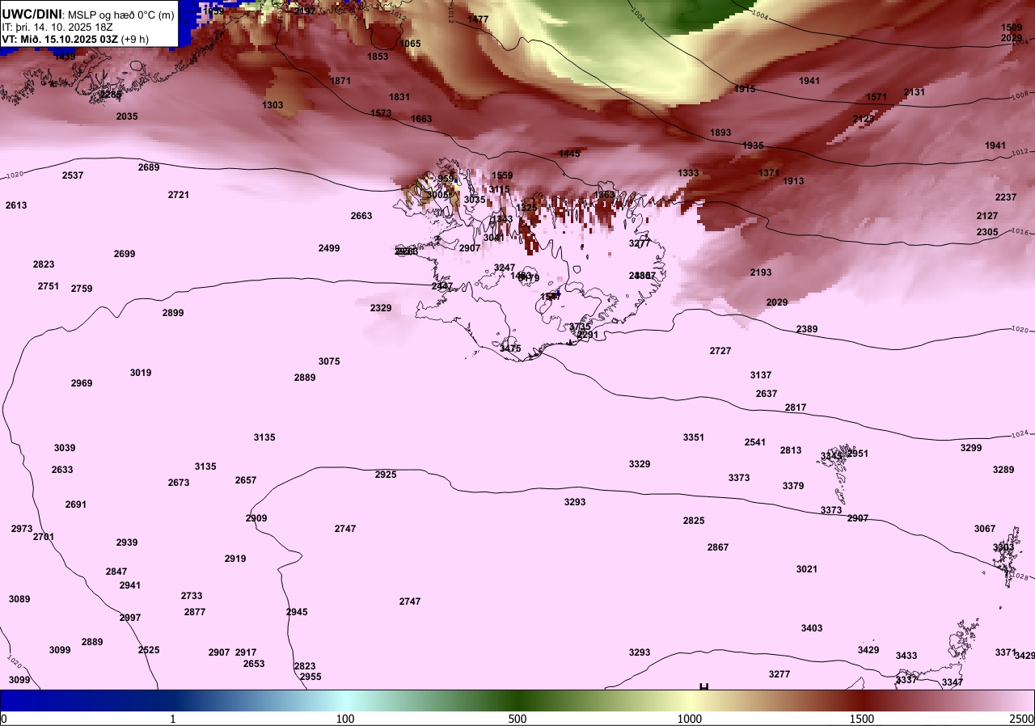
Task: Click the height value 1445
Action: [x=569, y=154]
